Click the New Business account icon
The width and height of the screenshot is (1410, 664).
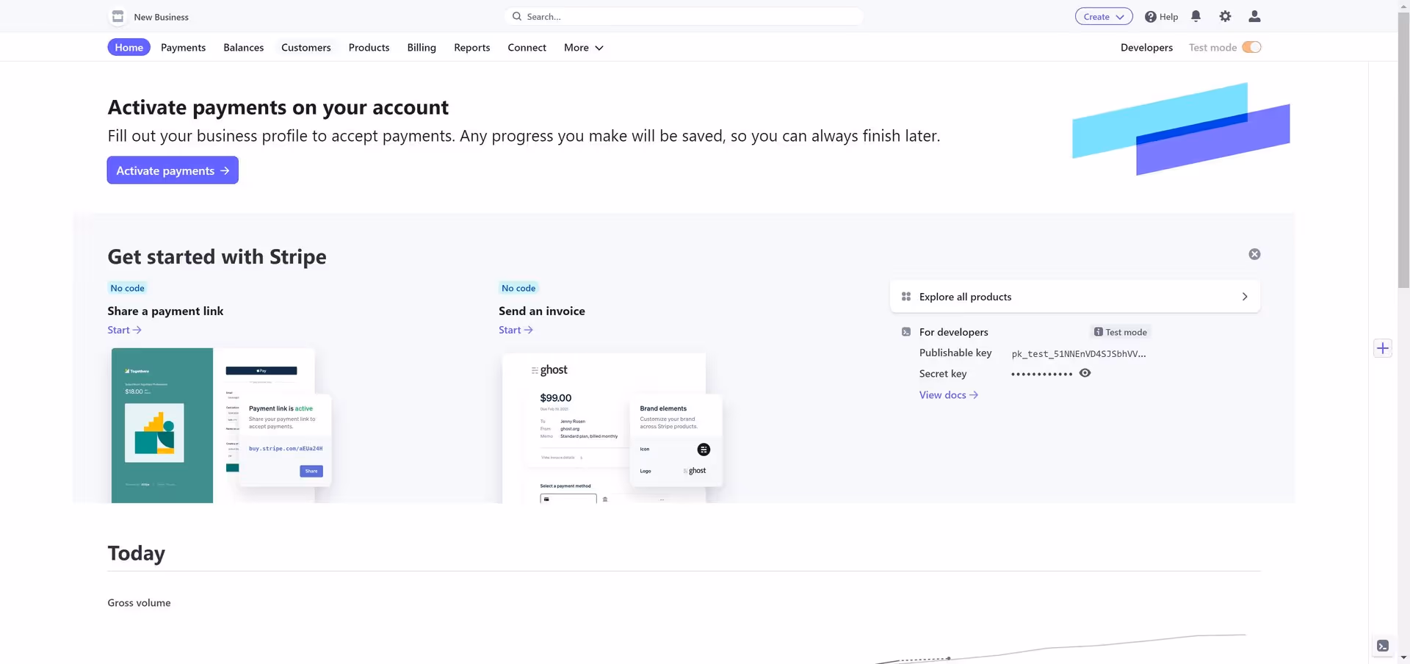(117, 16)
